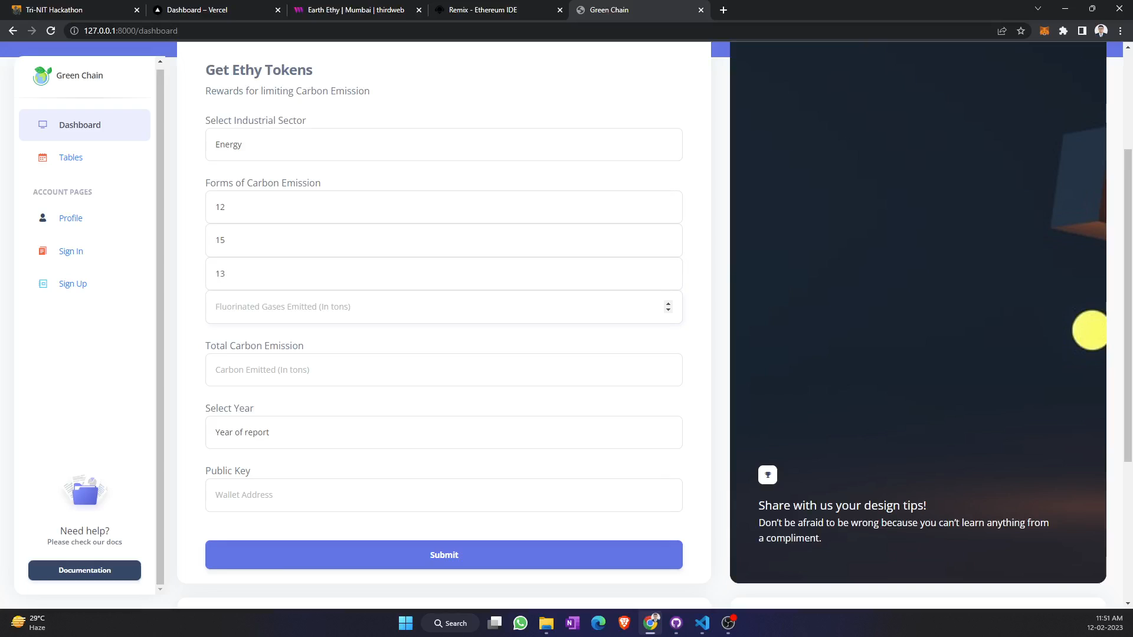Click the Carbon Emitted (In tons) field
1133x637 pixels.
tap(444, 370)
